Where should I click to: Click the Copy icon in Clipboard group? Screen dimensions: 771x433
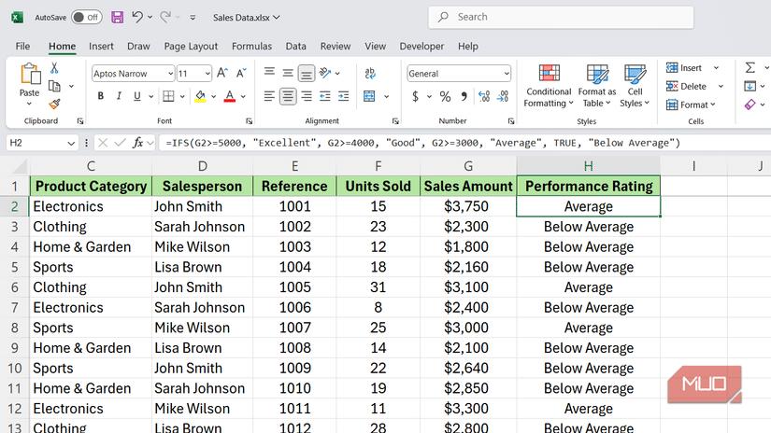[54, 86]
